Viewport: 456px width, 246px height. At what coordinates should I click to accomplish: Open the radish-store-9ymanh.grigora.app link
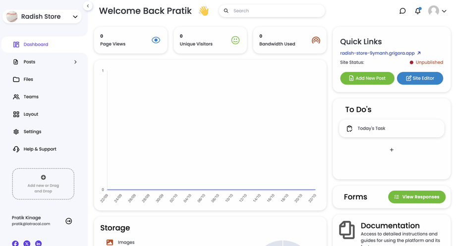click(377, 53)
